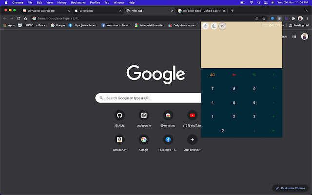312x195 pixels.
Task: Click the Google search box on page
Action: pos(148,98)
